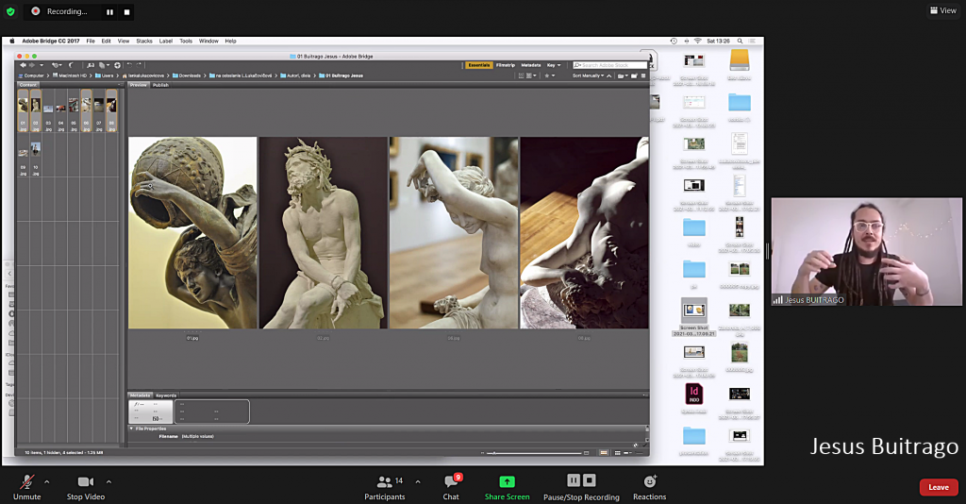Image resolution: width=966 pixels, height=504 pixels.
Task: Switch to thumbnails view mode
Action: point(617,453)
